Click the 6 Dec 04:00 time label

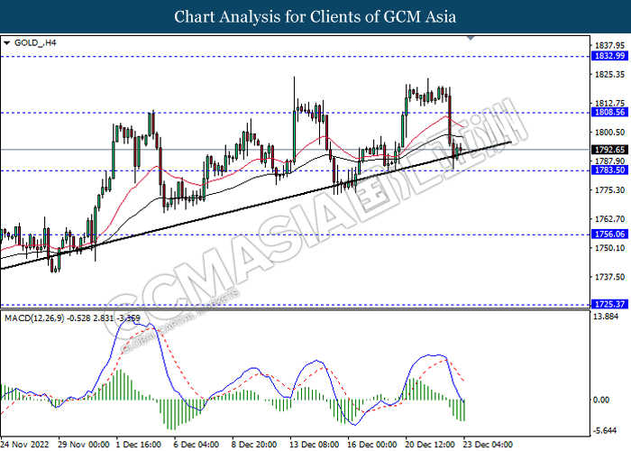click(196, 445)
